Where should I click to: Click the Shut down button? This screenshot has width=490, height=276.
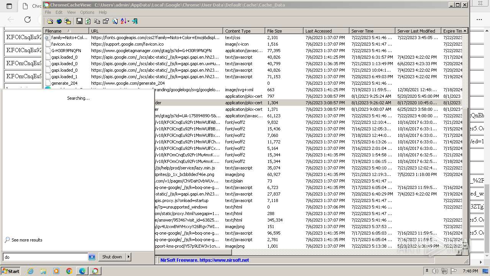pos(112,257)
